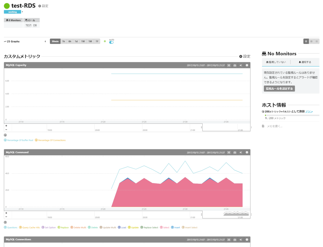Toggle all series in MySQL Capacity legend
The height and width of the screenshot is (247, 323).
coord(5,135)
